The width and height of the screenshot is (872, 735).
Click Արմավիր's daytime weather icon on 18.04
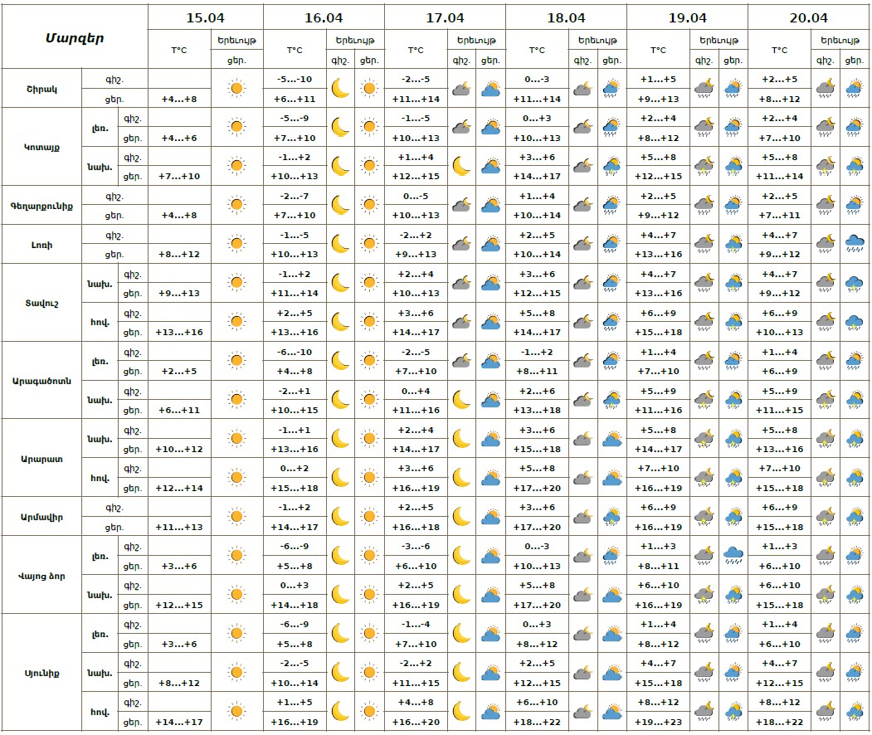click(x=611, y=517)
